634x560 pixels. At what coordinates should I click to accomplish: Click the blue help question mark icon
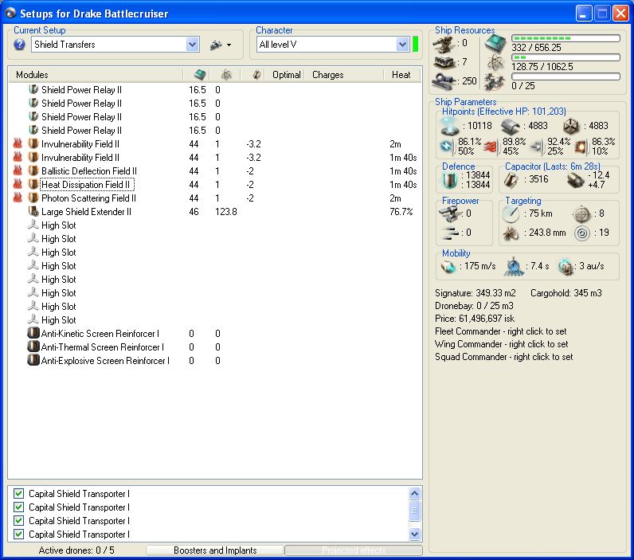[19, 45]
